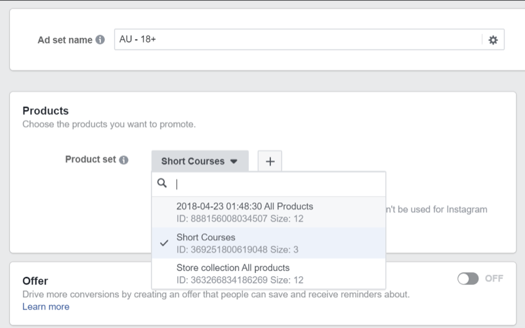Focus the product set search box
The height and width of the screenshot is (328, 525).
(276, 184)
